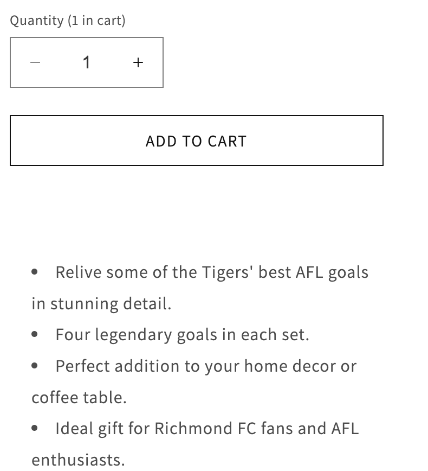The width and height of the screenshot is (428, 471).
Task: Click the text "in stunning detail."
Action: (x=101, y=303)
